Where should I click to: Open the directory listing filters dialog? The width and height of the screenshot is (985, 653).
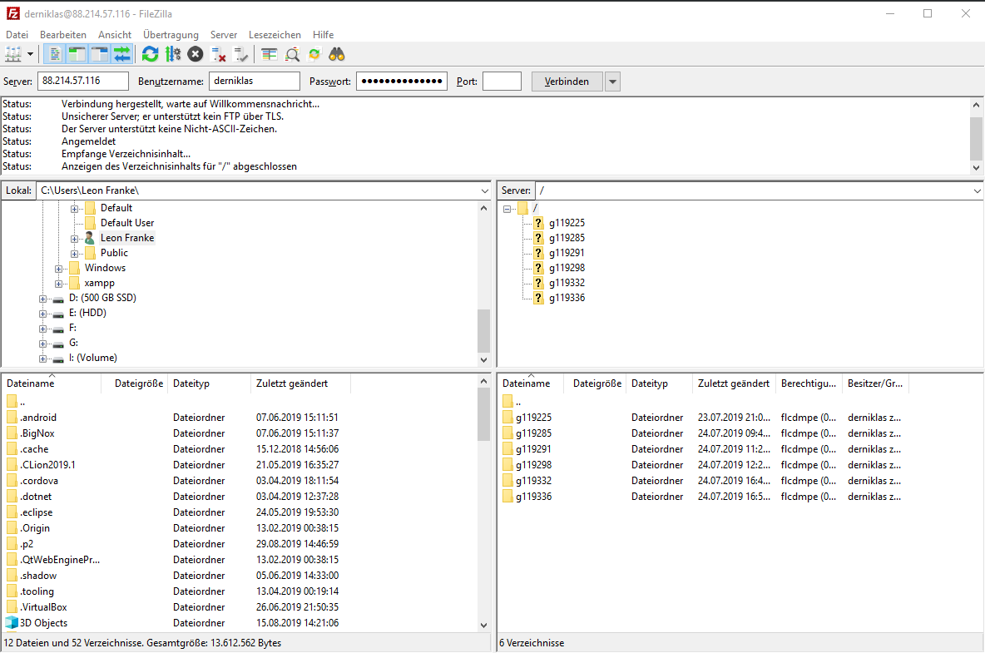click(270, 55)
